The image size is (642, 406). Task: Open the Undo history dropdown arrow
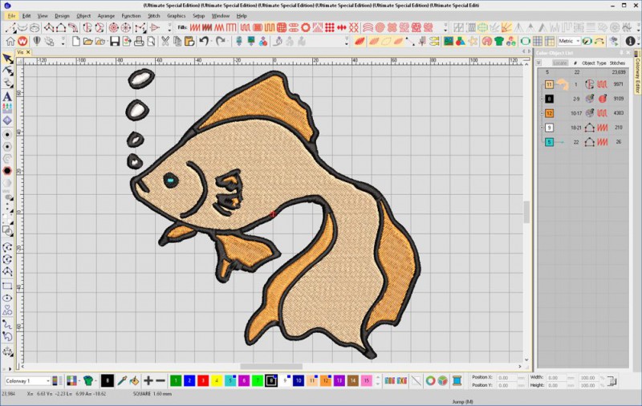[x=211, y=41]
